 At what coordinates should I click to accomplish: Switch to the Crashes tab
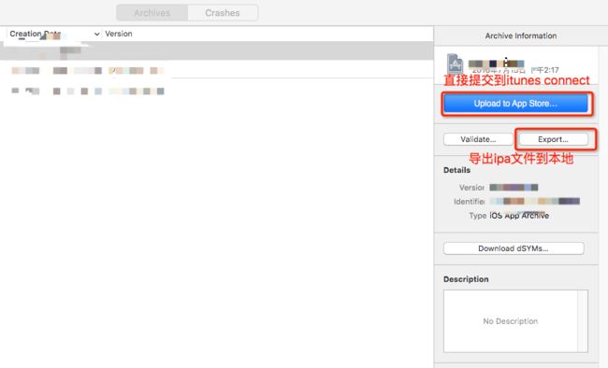pos(223,13)
